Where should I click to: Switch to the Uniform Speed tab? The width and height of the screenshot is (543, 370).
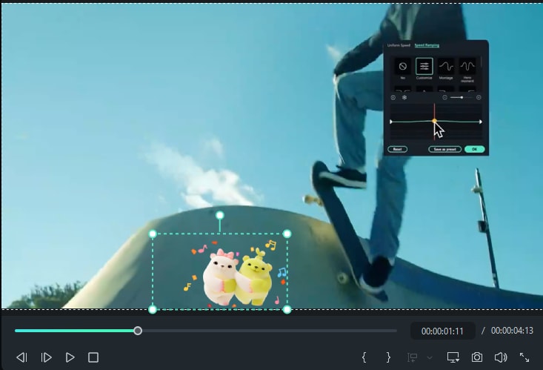[399, 45]
